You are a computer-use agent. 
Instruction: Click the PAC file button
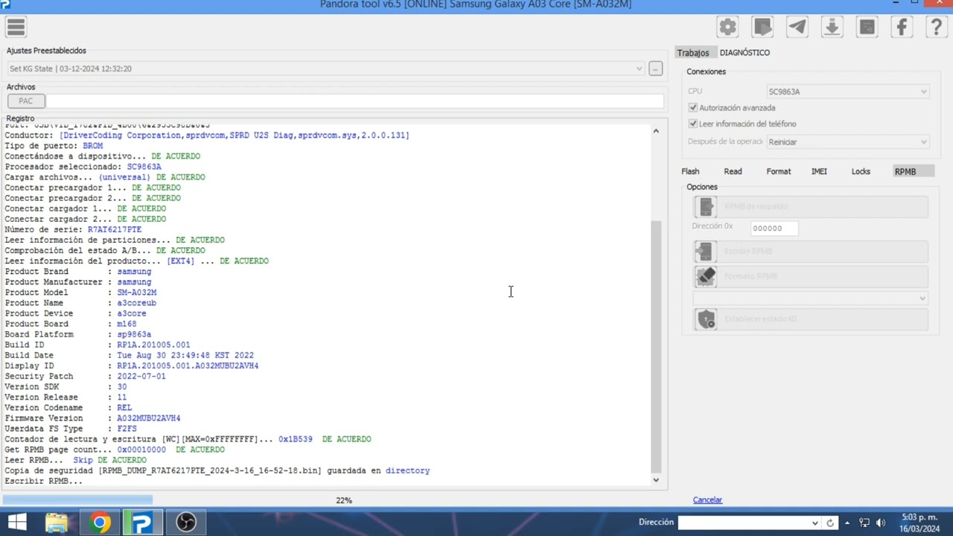26,100
